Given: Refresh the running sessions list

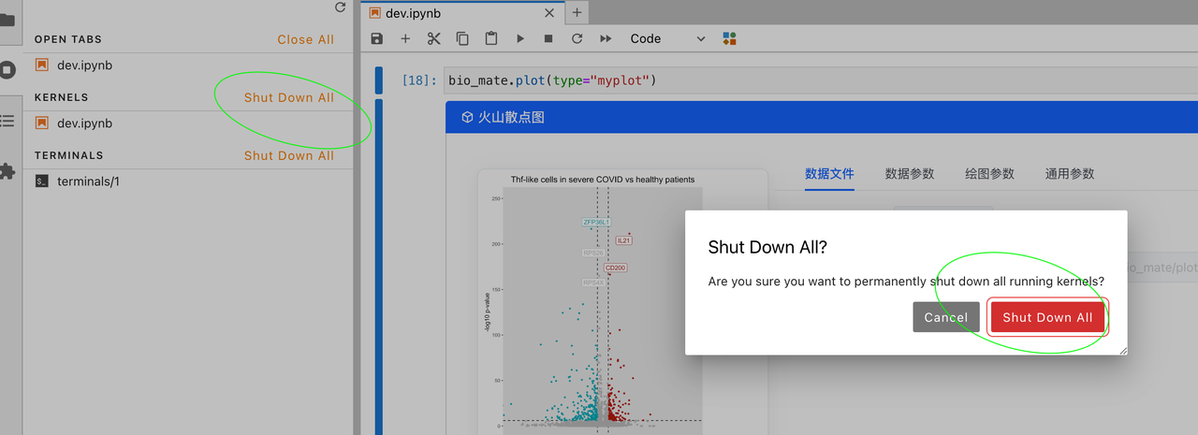Looking at the screenshot, I should point(341,7).
